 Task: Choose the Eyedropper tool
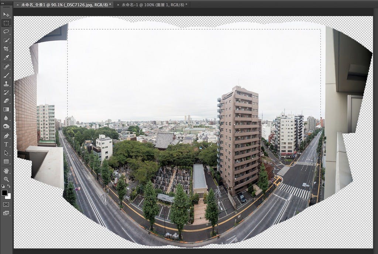click(6, 57)
